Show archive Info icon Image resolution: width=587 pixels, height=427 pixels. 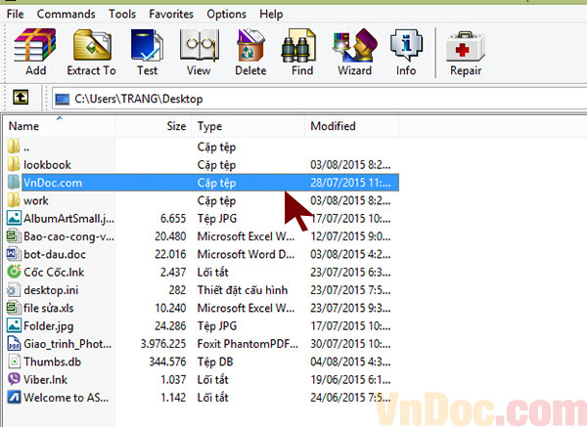pos(406,45)
